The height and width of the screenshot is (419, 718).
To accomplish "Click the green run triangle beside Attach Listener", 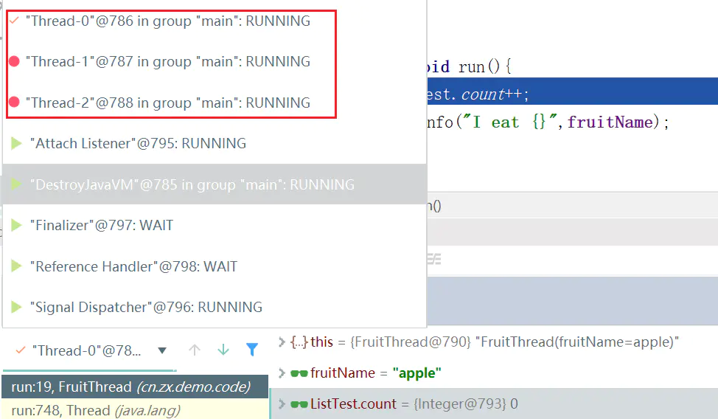I will (16, 143).
